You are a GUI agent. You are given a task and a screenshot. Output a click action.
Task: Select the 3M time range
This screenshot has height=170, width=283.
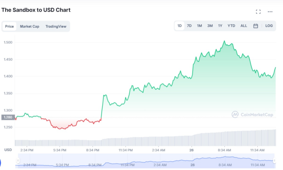coord(210,26)
